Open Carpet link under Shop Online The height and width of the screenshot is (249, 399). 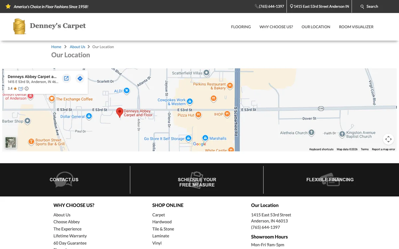pyautogui.click(x=159, y=215)
